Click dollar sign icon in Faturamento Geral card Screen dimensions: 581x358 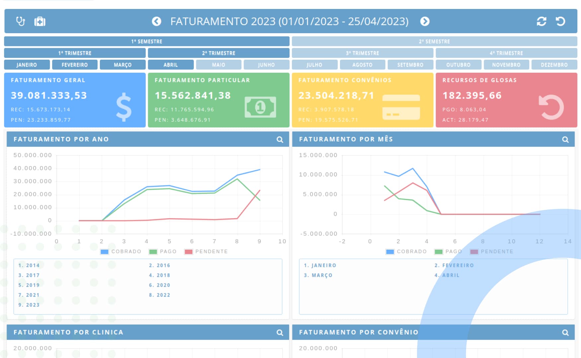point(124,107)
